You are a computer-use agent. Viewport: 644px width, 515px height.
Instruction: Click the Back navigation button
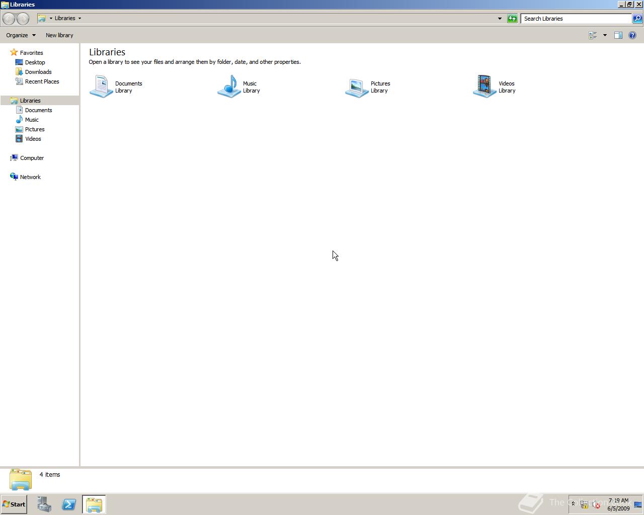[9, 19]
